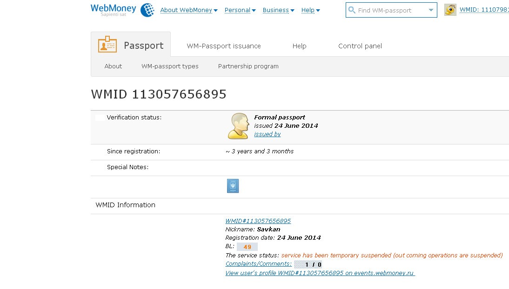
Task: Open the search box dropdown arrow
Action: tap(431, 10)
